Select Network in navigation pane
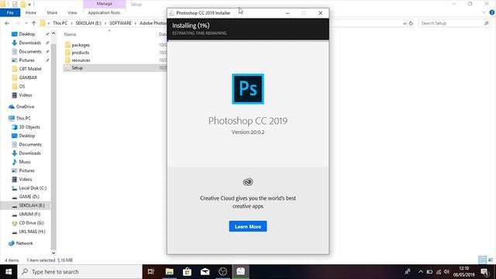 pos(24,243)
